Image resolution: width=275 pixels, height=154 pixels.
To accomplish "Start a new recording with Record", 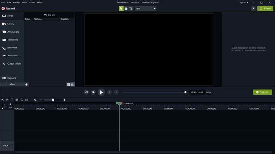I will tap(8, 9).
